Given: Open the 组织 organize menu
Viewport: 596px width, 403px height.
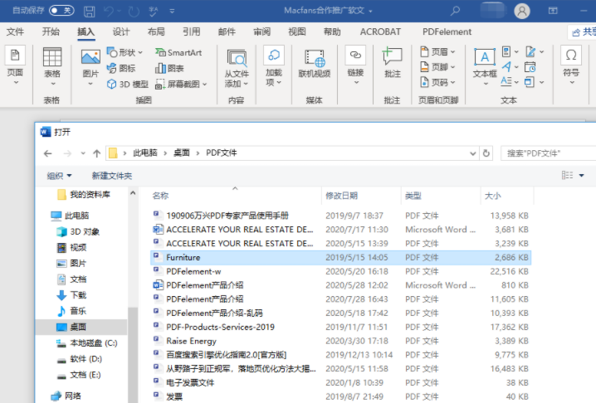Looking at the screenshot, I should pos(59,176).
